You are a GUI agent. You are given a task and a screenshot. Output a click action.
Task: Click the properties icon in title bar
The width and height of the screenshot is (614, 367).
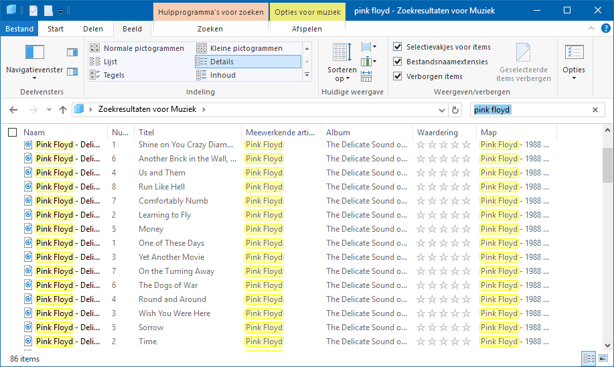click(x=33, y=11)
